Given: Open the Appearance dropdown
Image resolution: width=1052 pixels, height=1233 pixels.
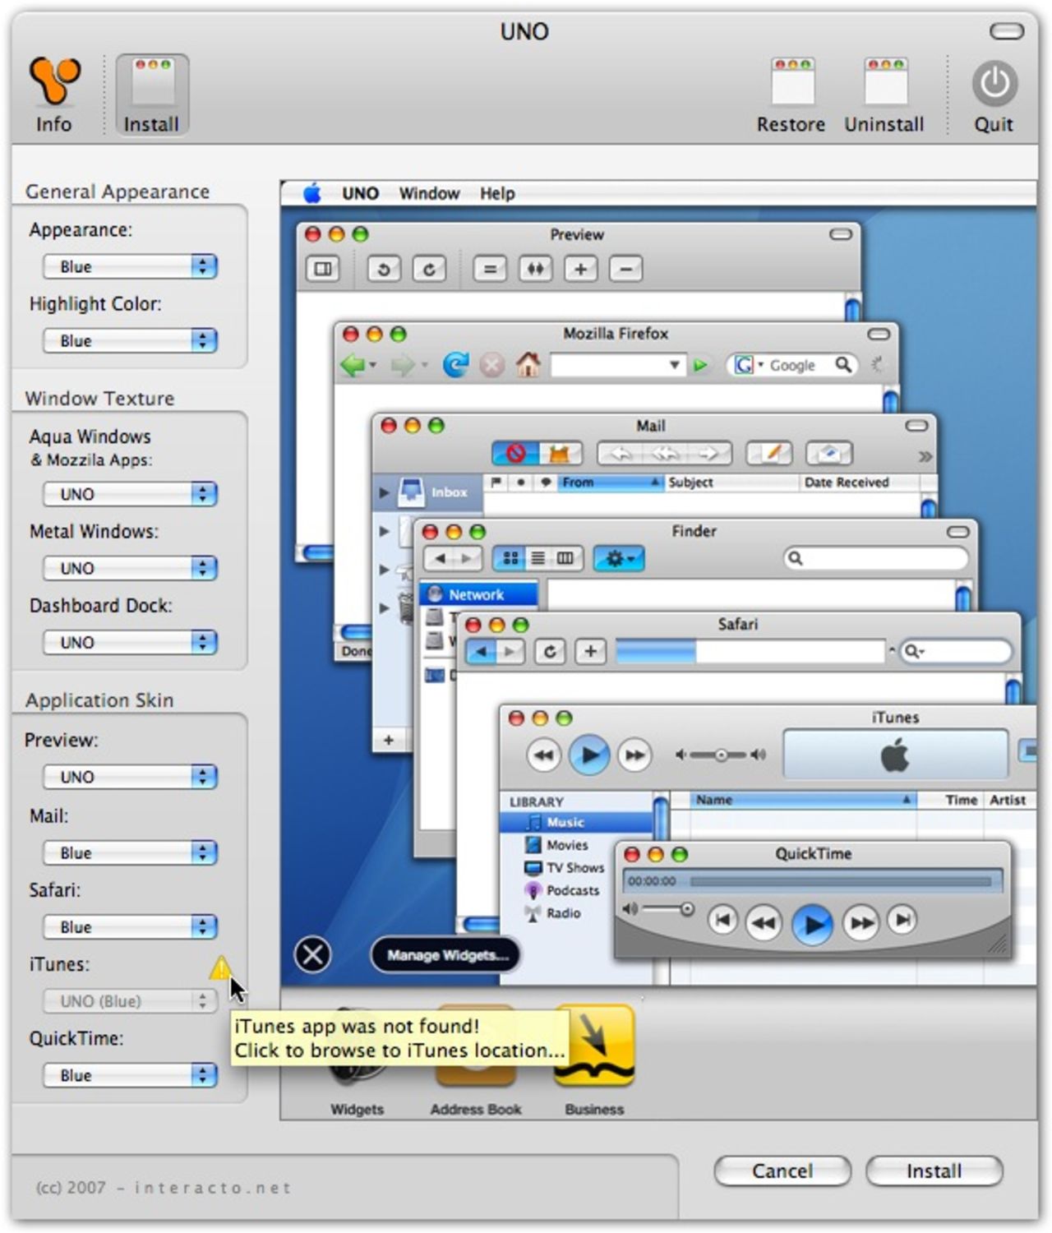Looking at the screenshot, I should point(130,266).
